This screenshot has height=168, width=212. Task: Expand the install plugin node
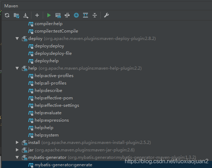click(17, 143)
